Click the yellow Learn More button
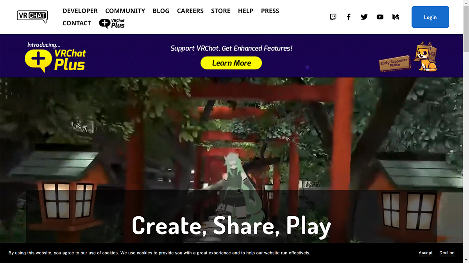The height and width of the screenshot is (263, 469). [231, 63]
